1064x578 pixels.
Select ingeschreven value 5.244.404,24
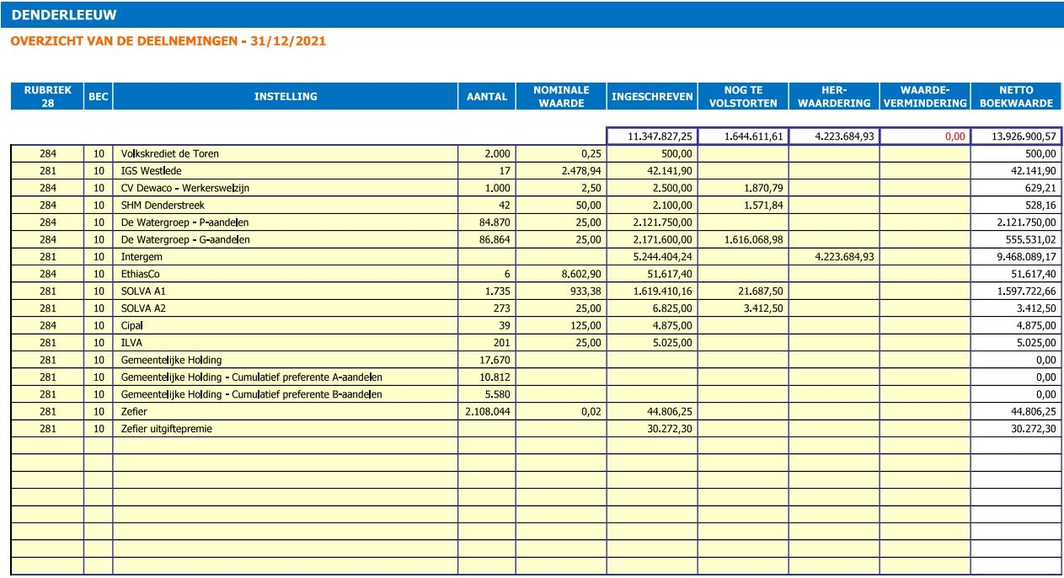[x=652, y=257]
